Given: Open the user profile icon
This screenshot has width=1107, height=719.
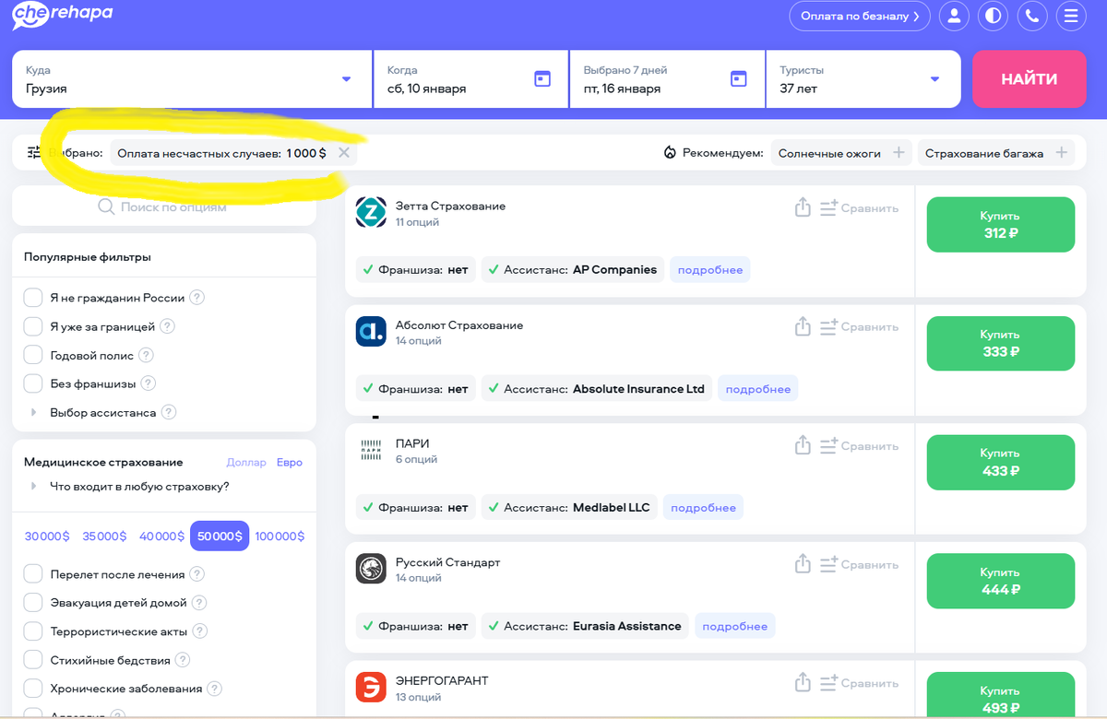Looking at the screenshot, I should coord(954,16).
